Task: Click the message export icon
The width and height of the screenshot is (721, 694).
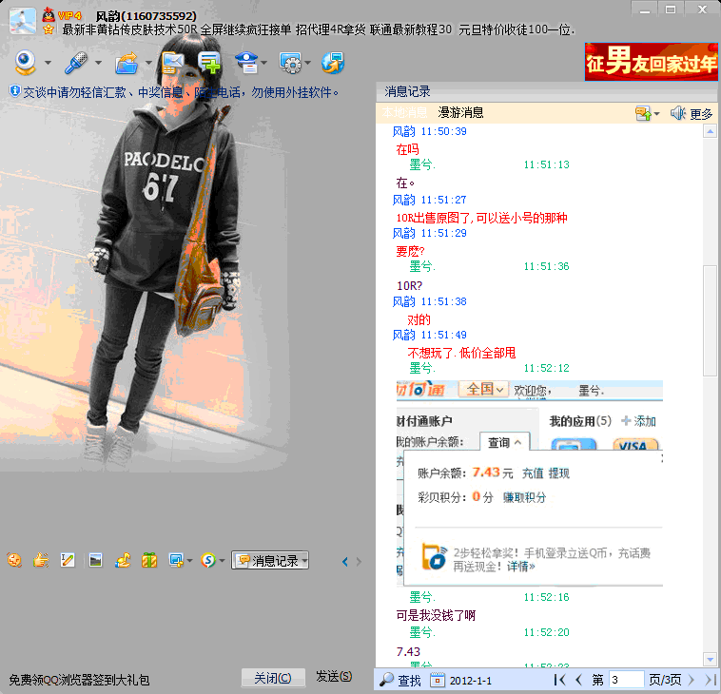Action: click(643, 113)
